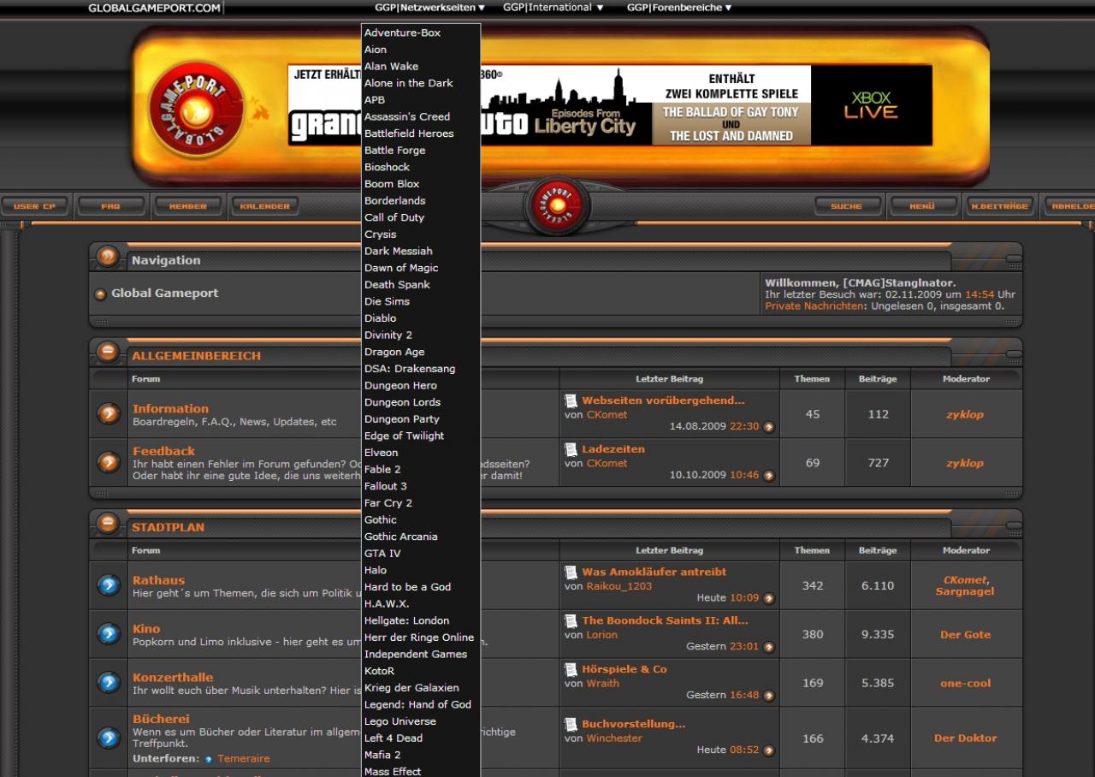Click the post icon beside 'Was Amokläufer antreibt'
1095x777 pixels.
tap(571, 572)
